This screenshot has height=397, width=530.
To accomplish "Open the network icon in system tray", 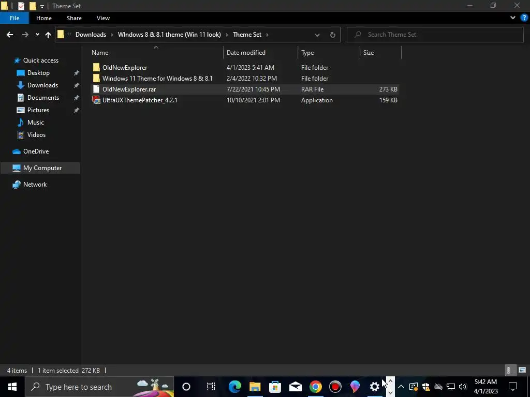I will coord(451,387).
